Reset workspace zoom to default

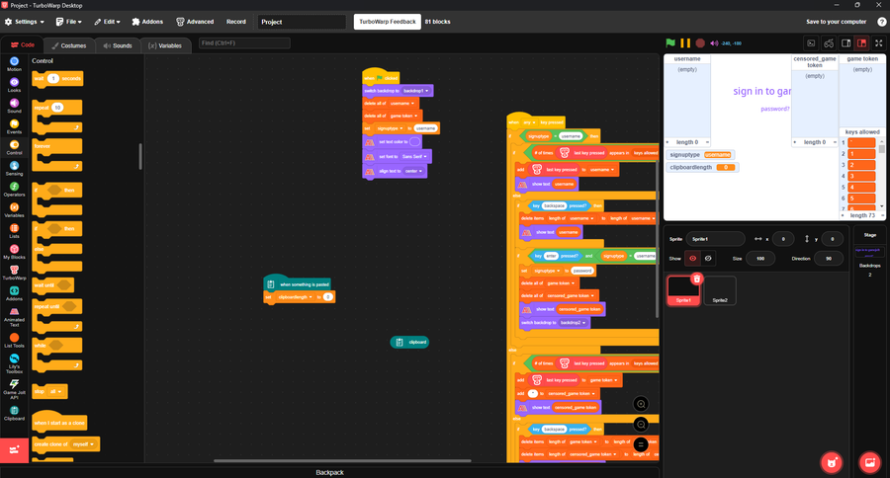(641, 444)
